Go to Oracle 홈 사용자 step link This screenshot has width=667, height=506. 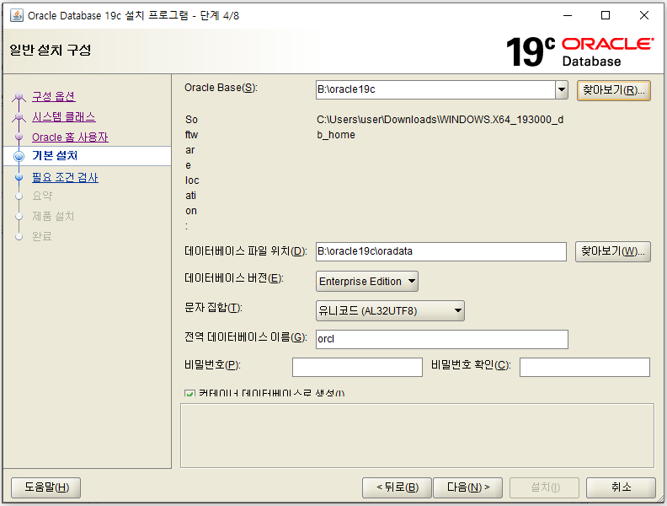pyautogui.click(x=70, y=137)
